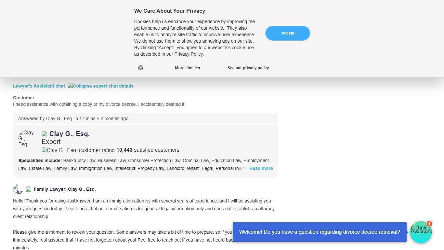The image size is (444, 250).
Task: Click Clay G., Esq. profile avatar in expert card
Action: point(26,138)
